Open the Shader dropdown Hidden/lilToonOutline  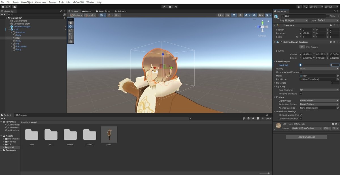[x=307, y=128]
